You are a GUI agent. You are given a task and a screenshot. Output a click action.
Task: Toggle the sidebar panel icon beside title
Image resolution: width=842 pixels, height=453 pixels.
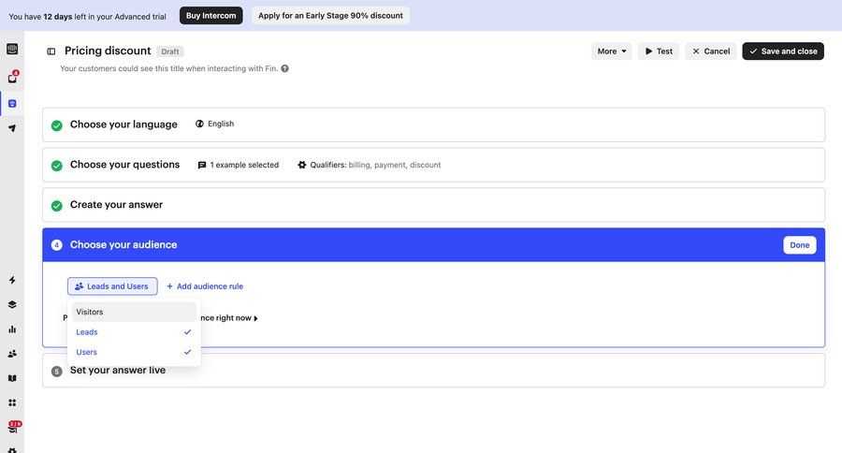click(51, 51)
